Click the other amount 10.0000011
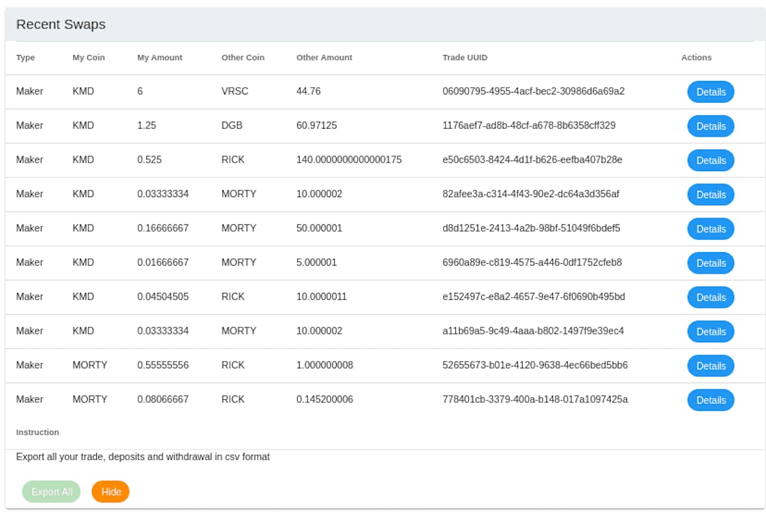This screenshot has width=766, height=524. pyautogui.click(x=321, y=297)
